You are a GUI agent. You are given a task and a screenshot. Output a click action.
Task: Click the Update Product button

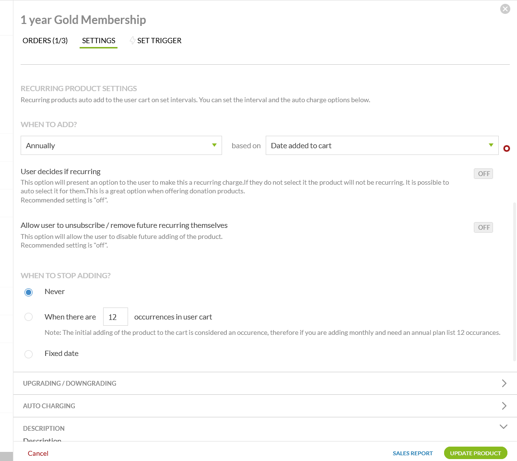(x=475, y=453)
